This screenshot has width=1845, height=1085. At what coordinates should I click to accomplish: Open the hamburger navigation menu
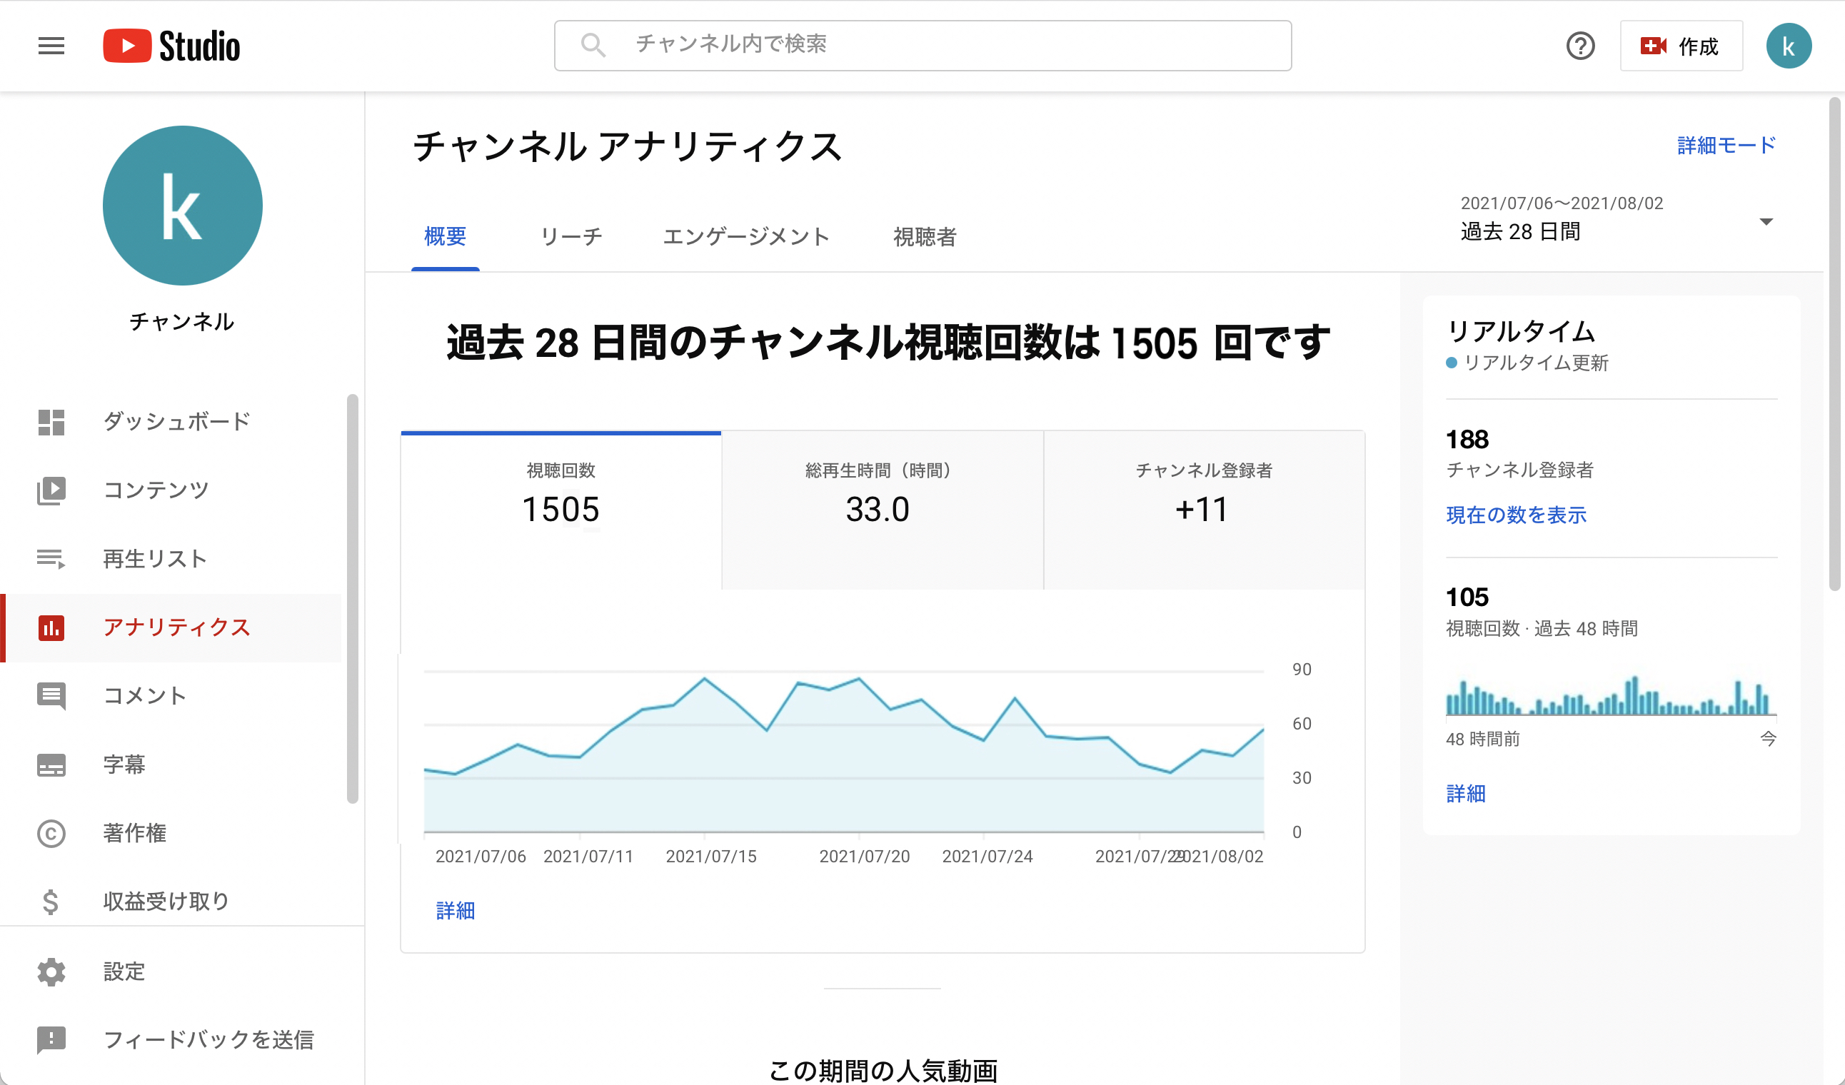[x=51, y=46]
